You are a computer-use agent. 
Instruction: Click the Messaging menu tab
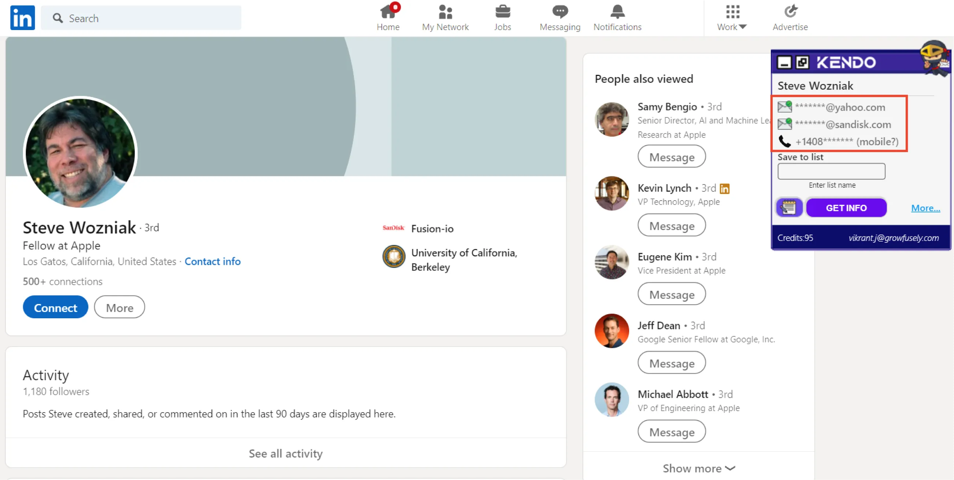pos(559,18)
